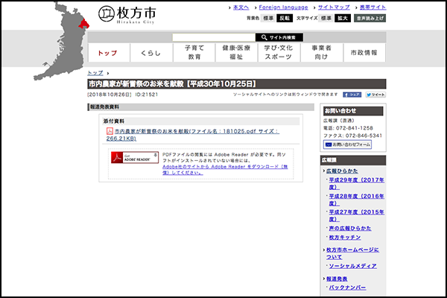Image resolution: width=447 pixels, height=298 pixels.
Task: Enlarge text size with 拡大 button
Action: [343, 16]
